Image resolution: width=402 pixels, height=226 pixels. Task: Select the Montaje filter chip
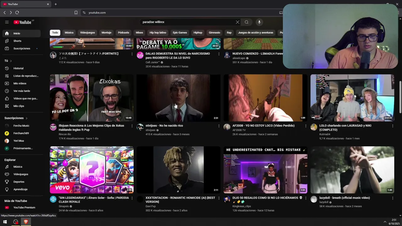(x=106, y=33)
